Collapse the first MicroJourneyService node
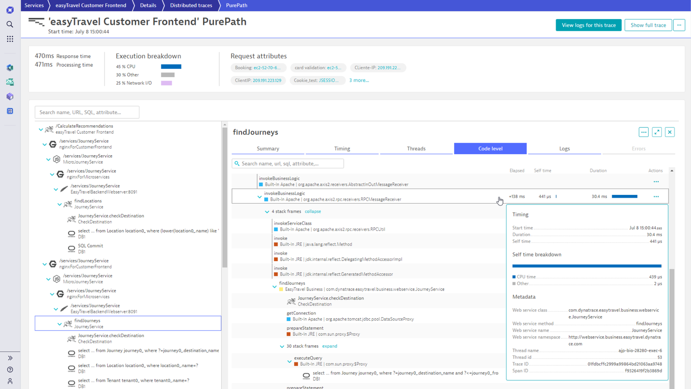The width and height of the screenshot is (691, 389). pyautogui.click(x=48, y=159)
